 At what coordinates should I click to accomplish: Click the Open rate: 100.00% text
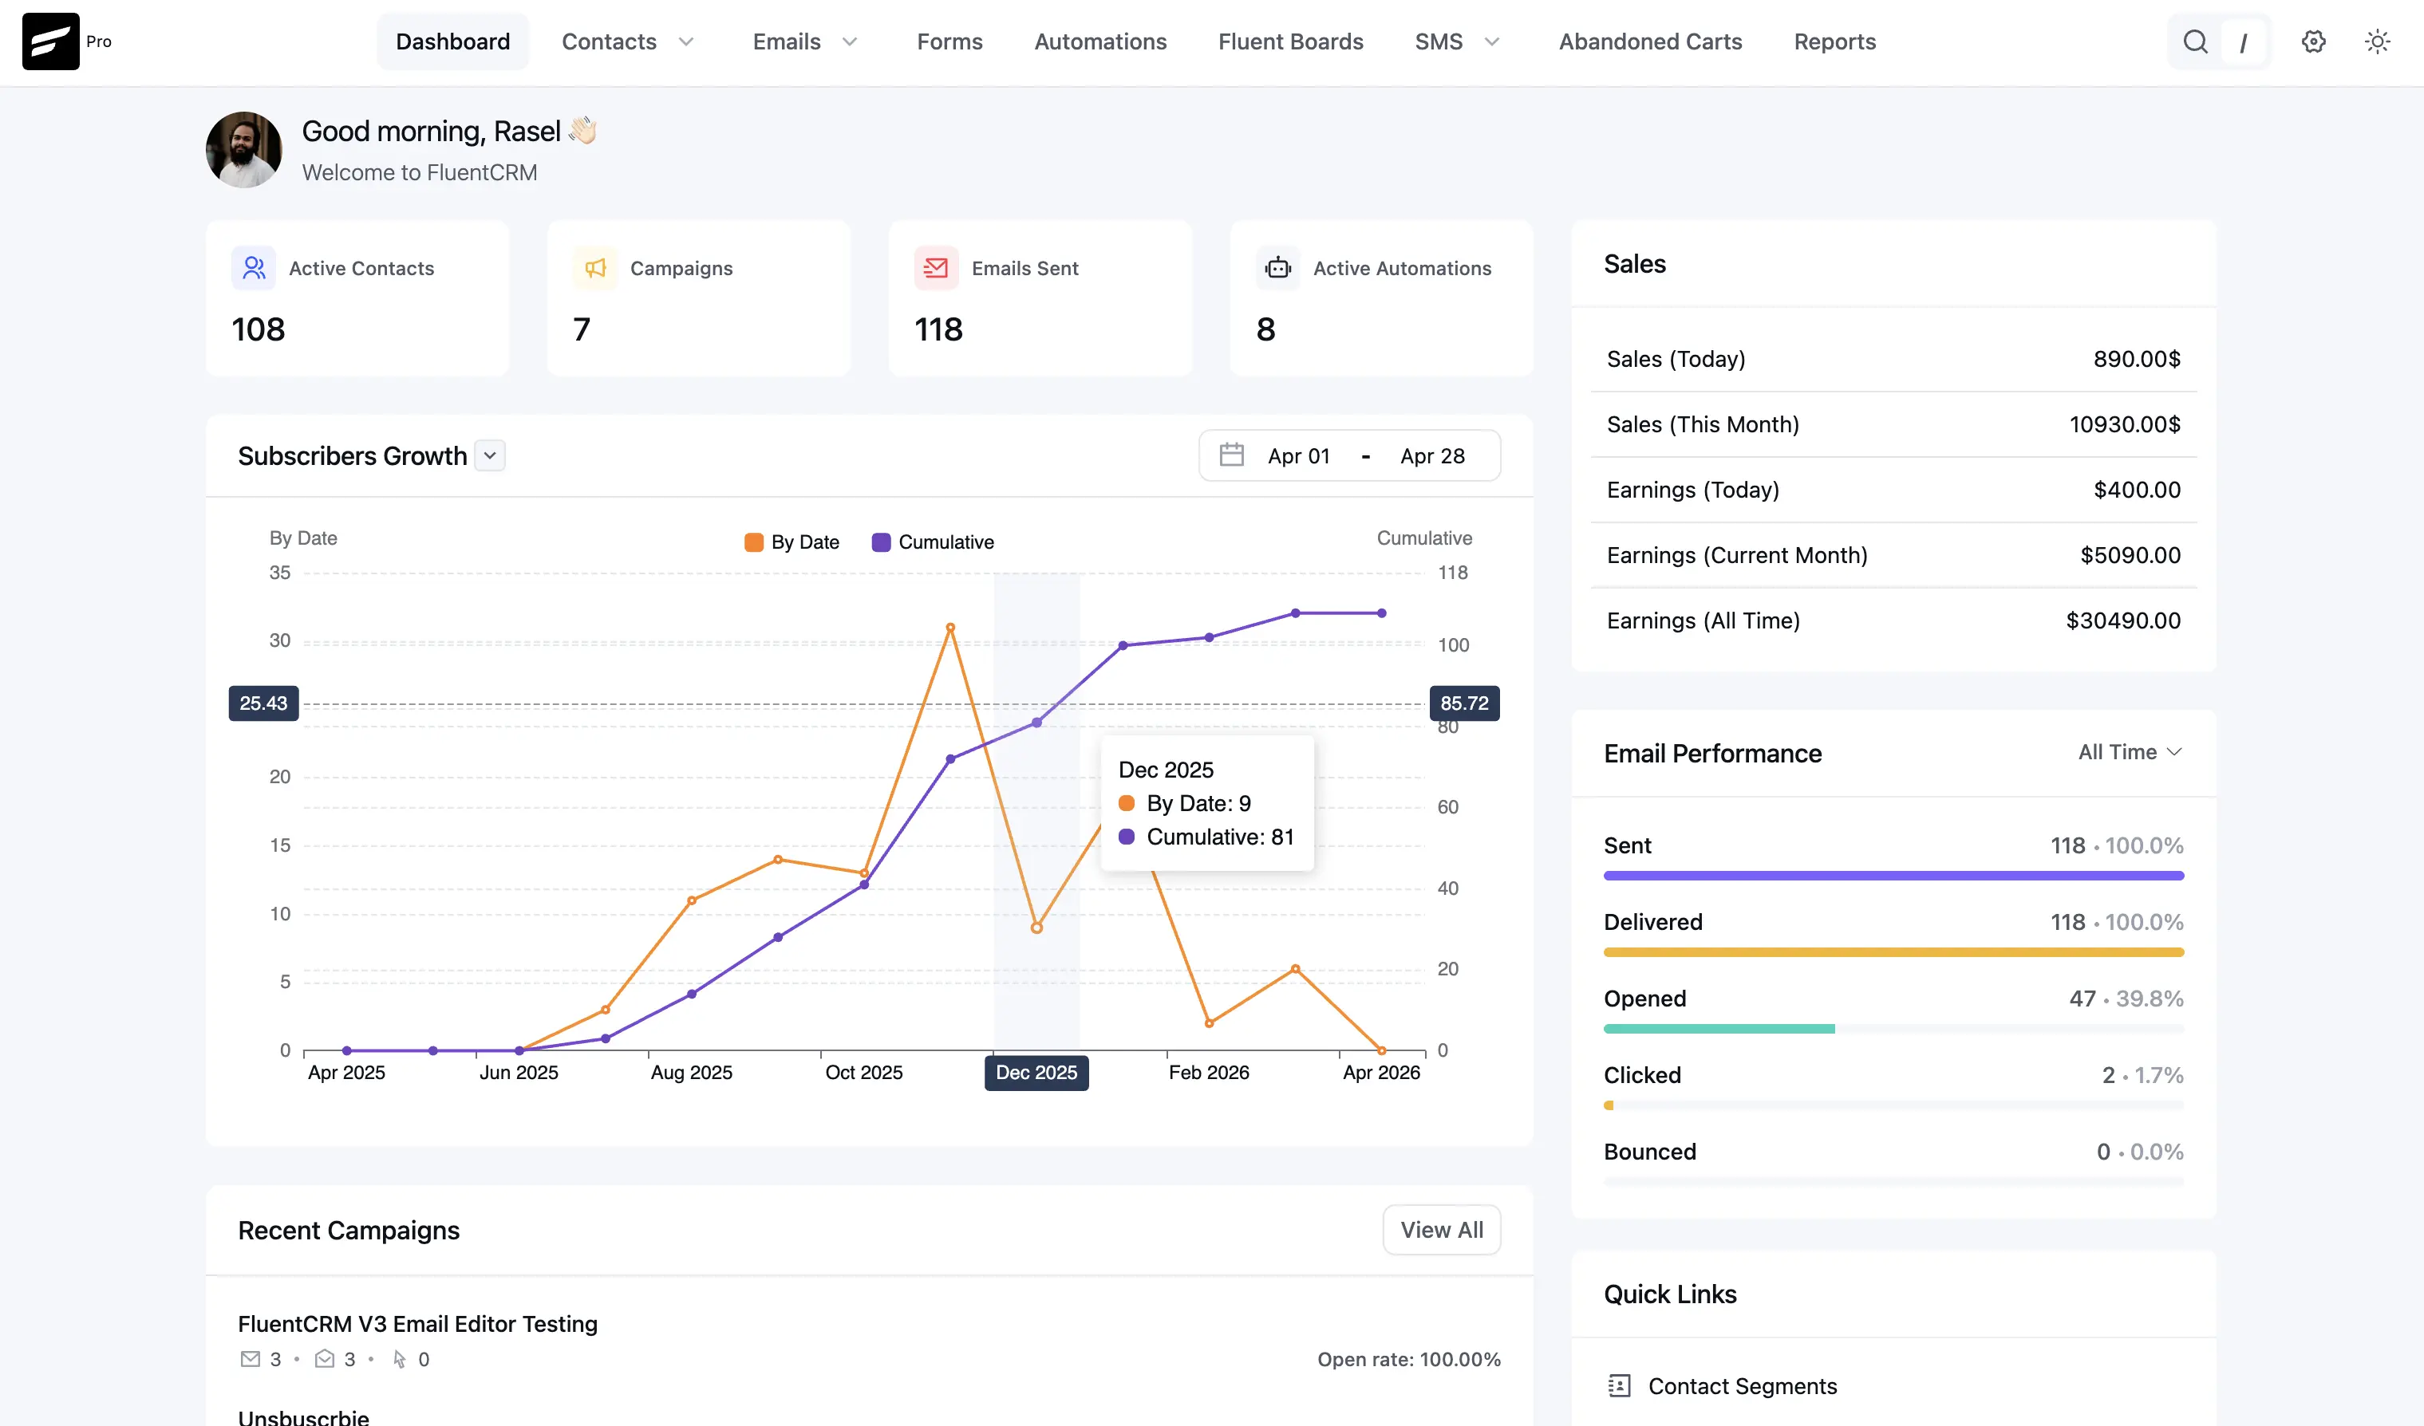point(1408,1359)
